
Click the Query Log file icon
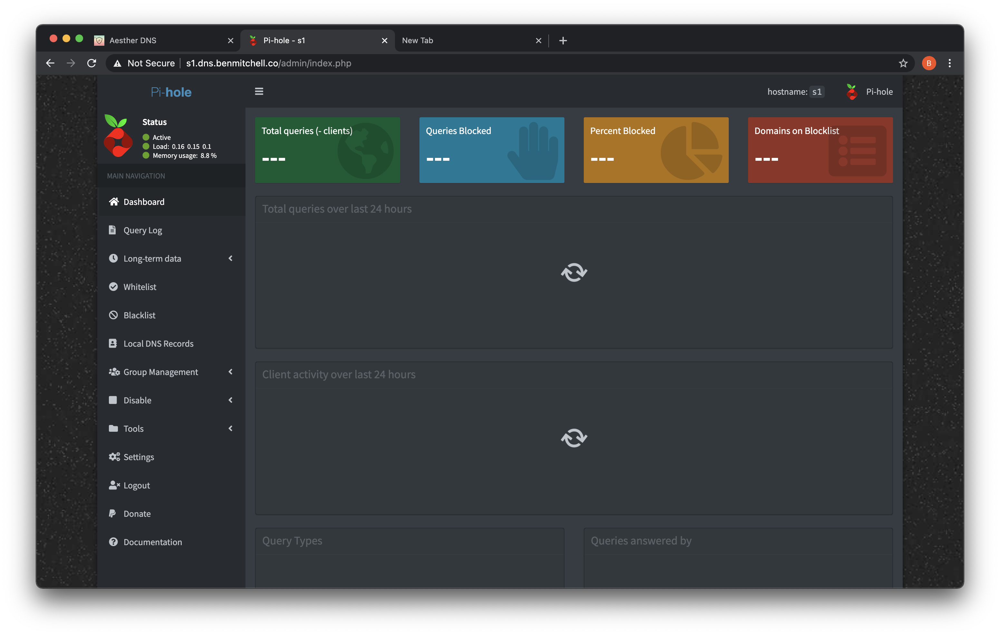[x=112, y=230]
